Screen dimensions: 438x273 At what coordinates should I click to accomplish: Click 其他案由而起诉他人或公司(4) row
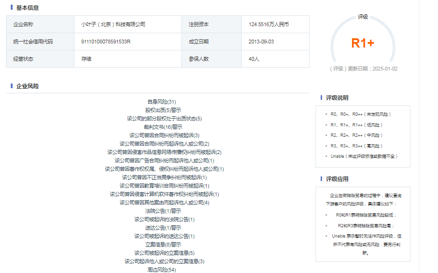coord(164,202)
